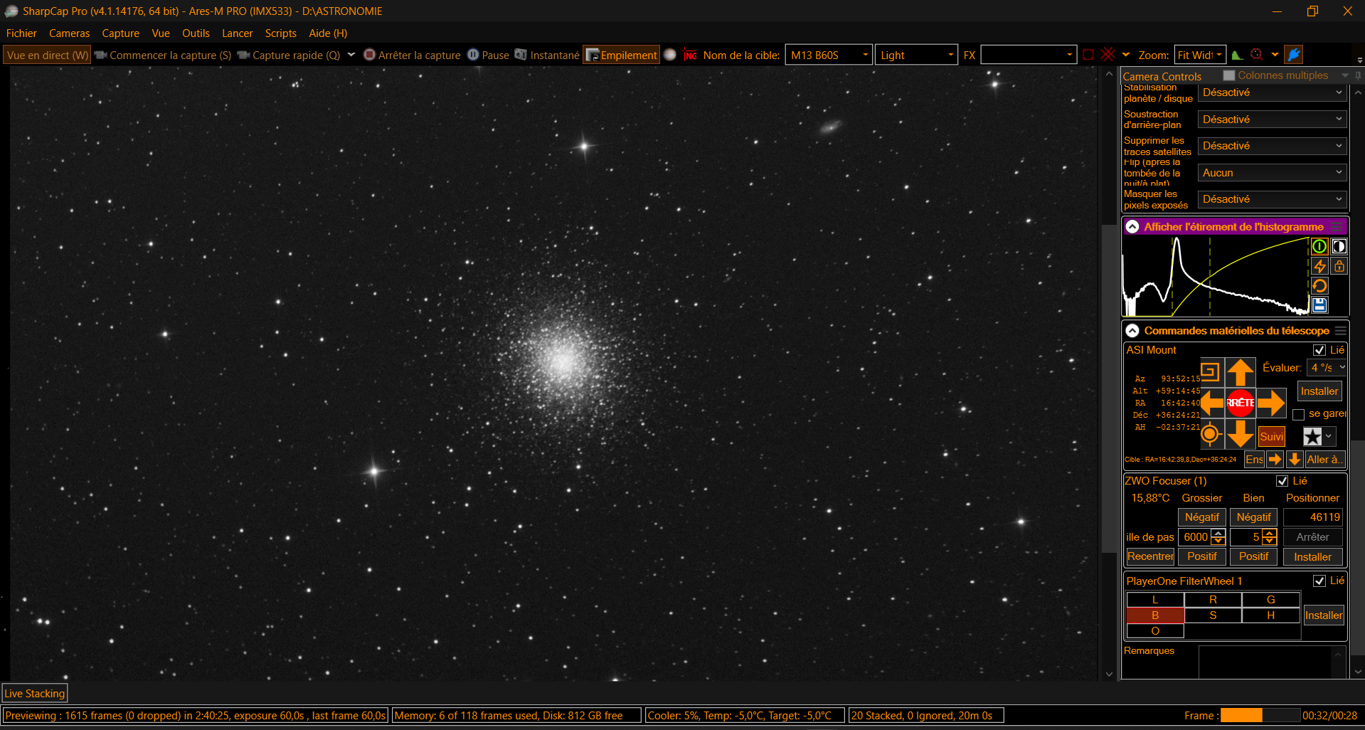Open the Flip dropdown showing Aucun
Screen dimensions: 1365x730
tap(1272, 173)
